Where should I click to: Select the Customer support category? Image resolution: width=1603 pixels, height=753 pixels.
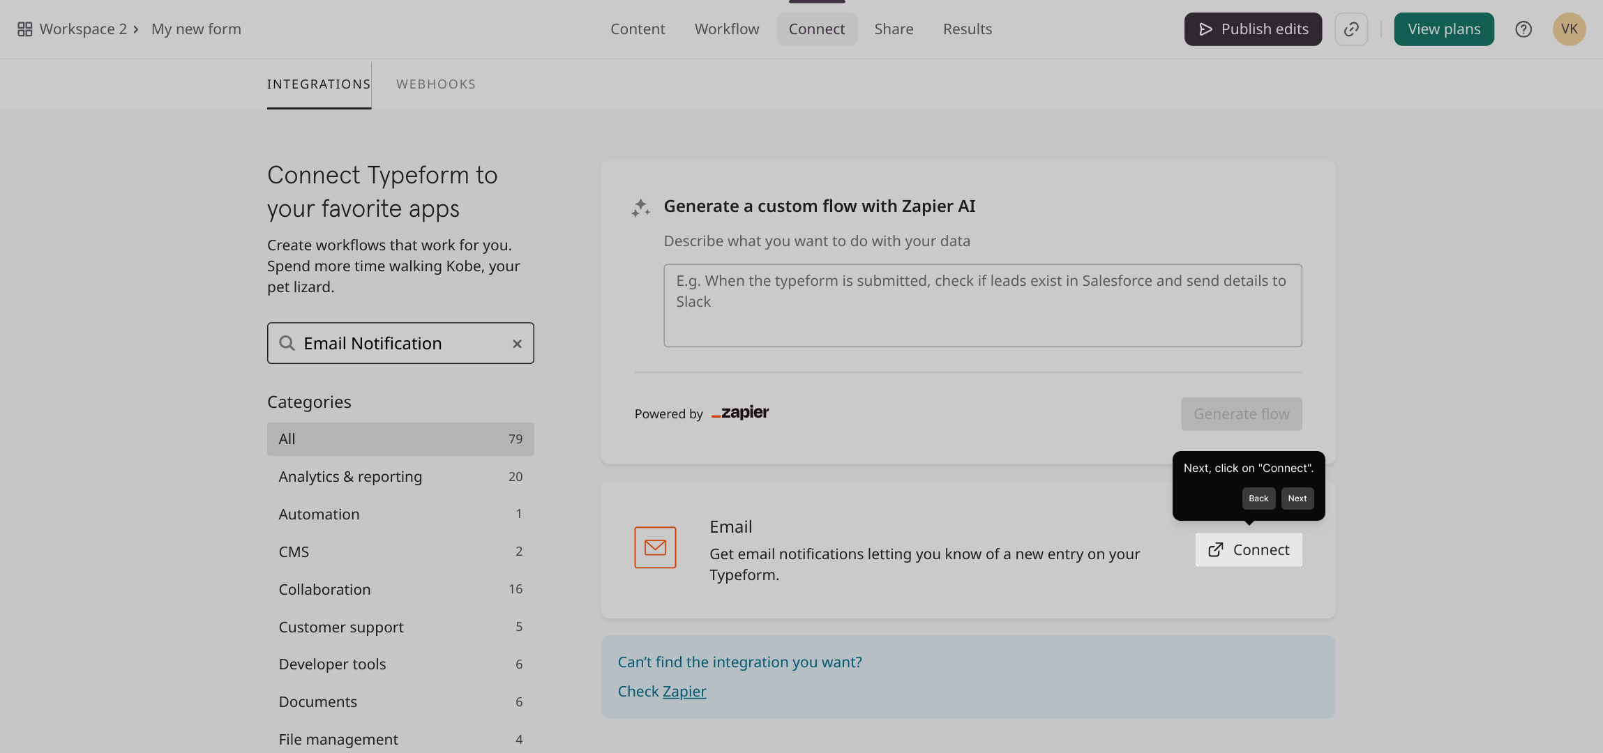coord(400,627)
